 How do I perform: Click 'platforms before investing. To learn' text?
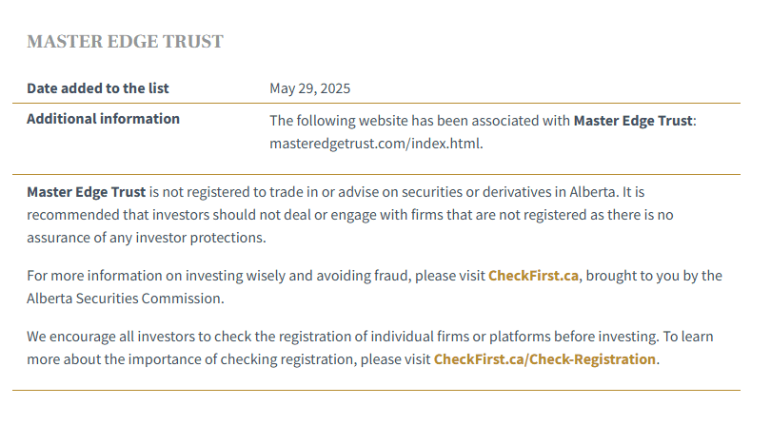coord(601,337)
